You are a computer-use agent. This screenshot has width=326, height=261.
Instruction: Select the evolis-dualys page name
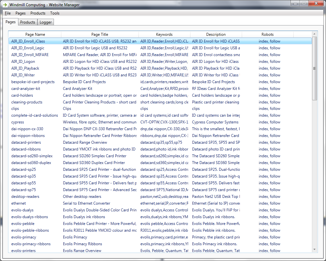point(22,210)
